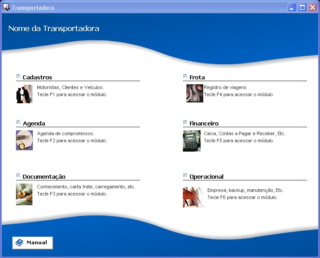Click the Documentação heading
This screenshot has width=320, height=258.
tap(44, 176)
